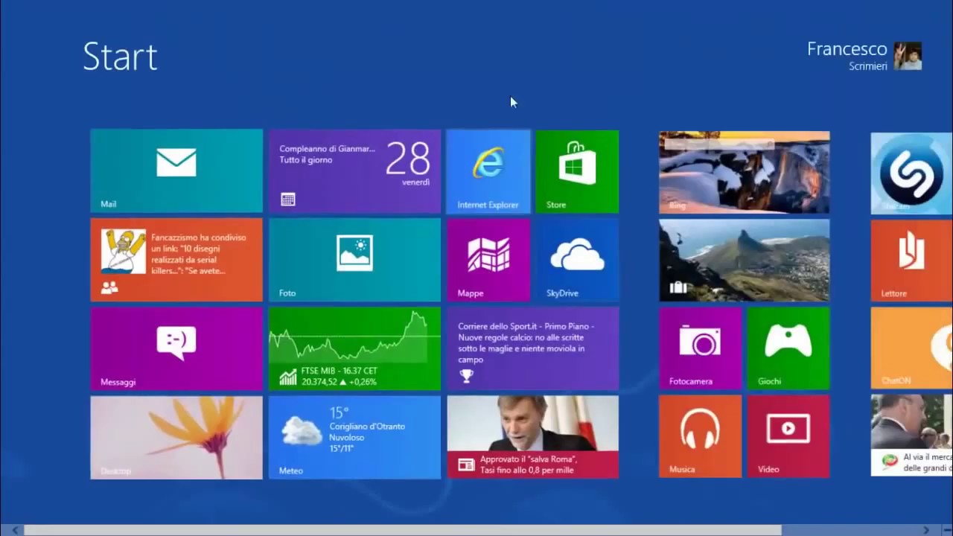
Task: Open the Fotocamera tile
Action: click(700, 348)
